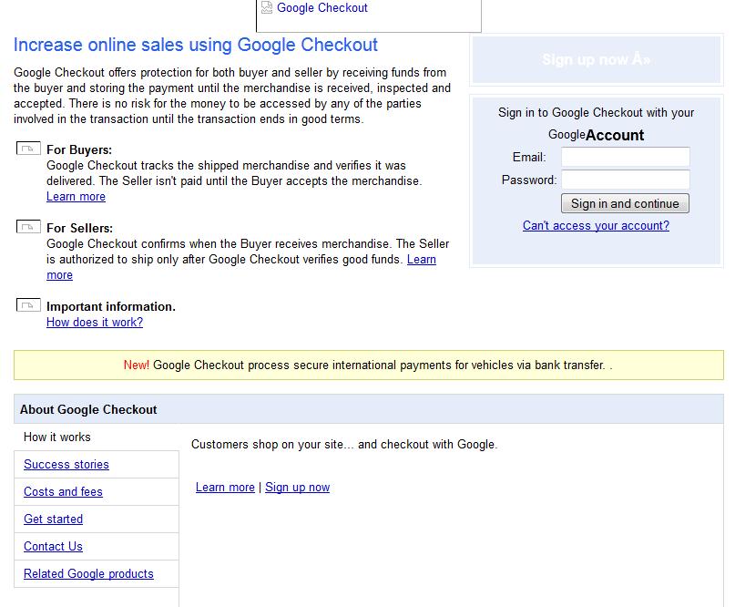
Task: Select the Get started link
Action: point(54,519)
